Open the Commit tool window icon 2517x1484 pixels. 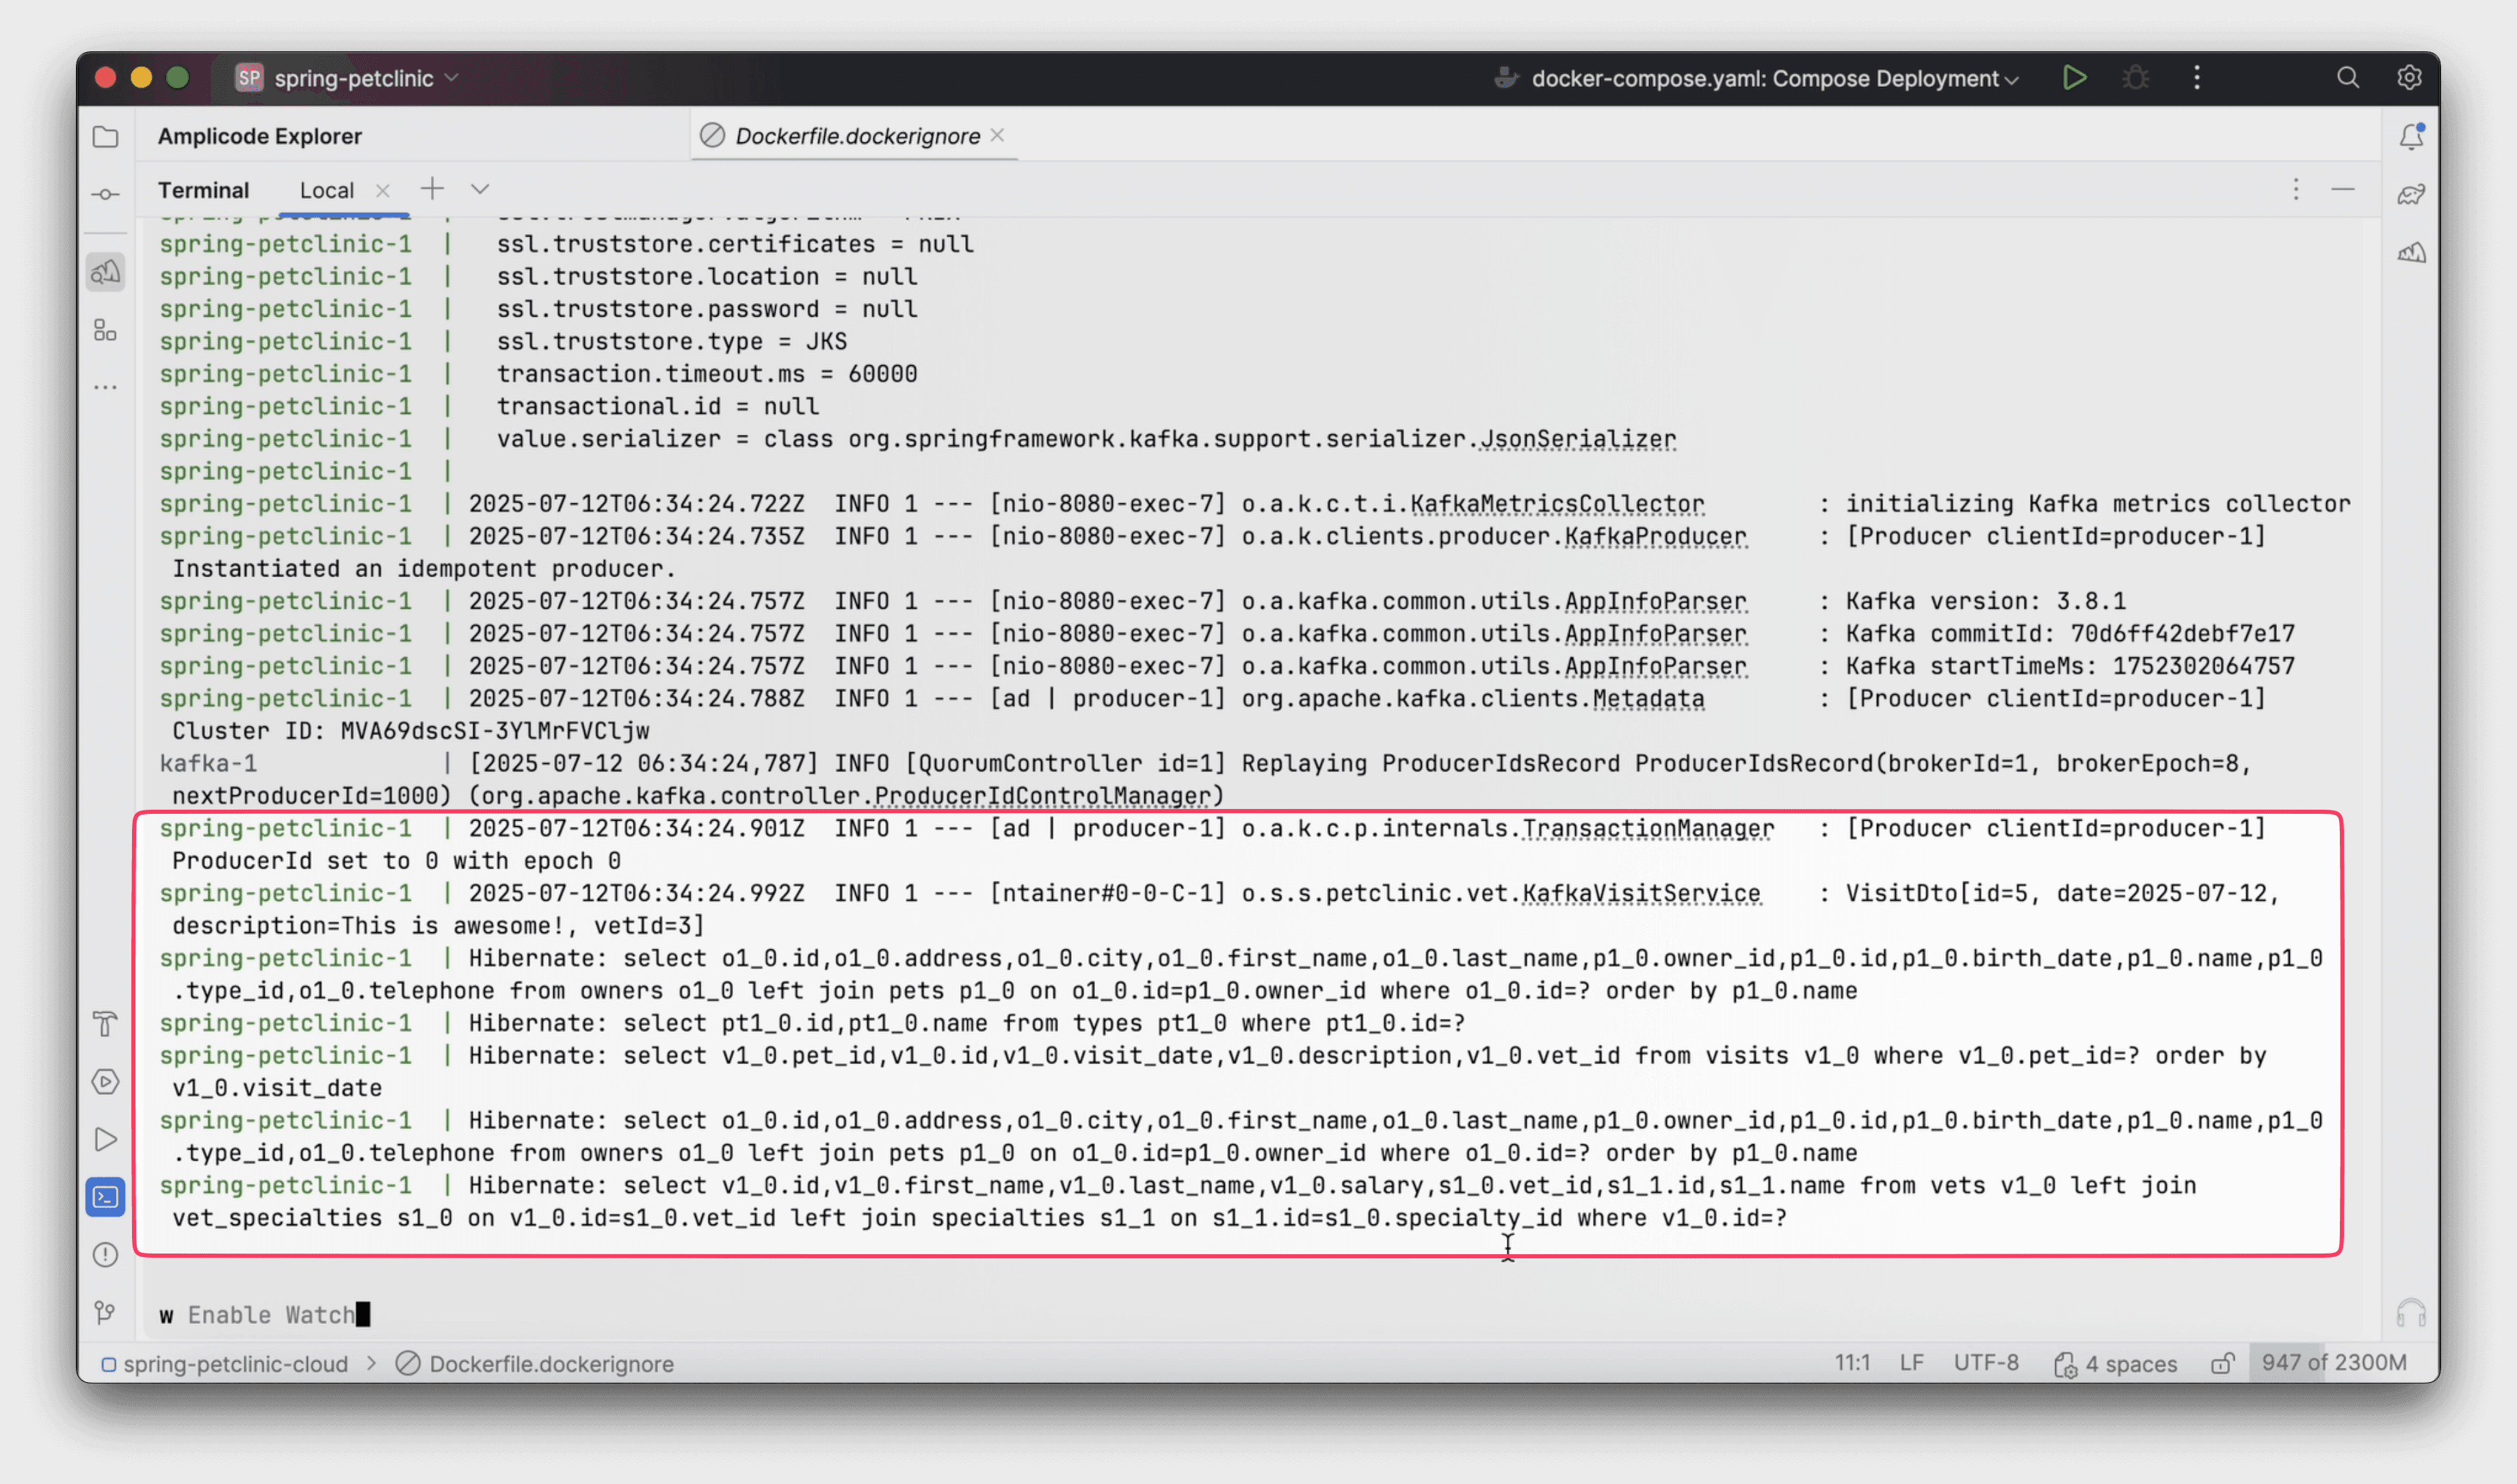[105, 194]
